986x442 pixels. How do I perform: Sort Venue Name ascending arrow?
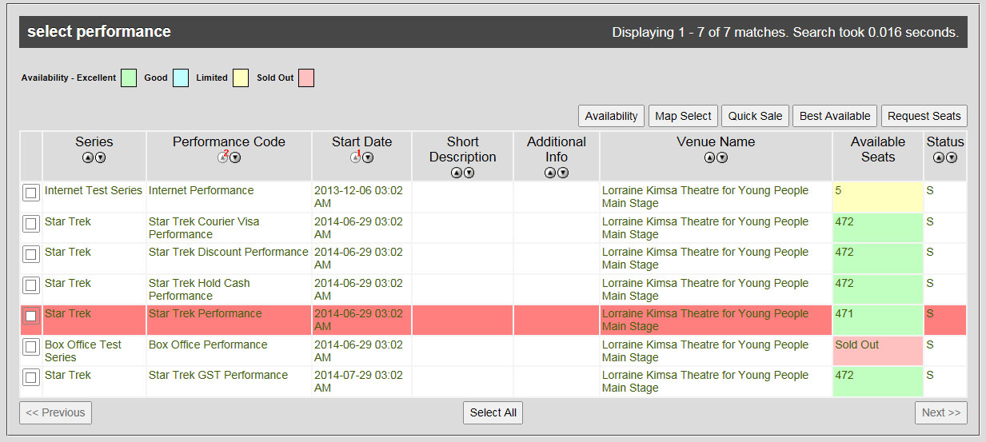tap(709, 157)
